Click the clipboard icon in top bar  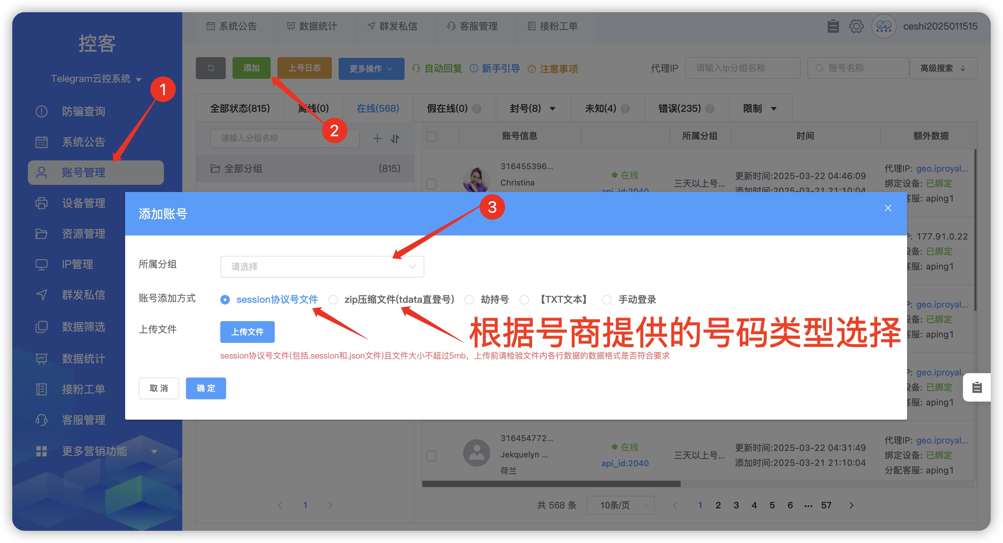point(833,26)
